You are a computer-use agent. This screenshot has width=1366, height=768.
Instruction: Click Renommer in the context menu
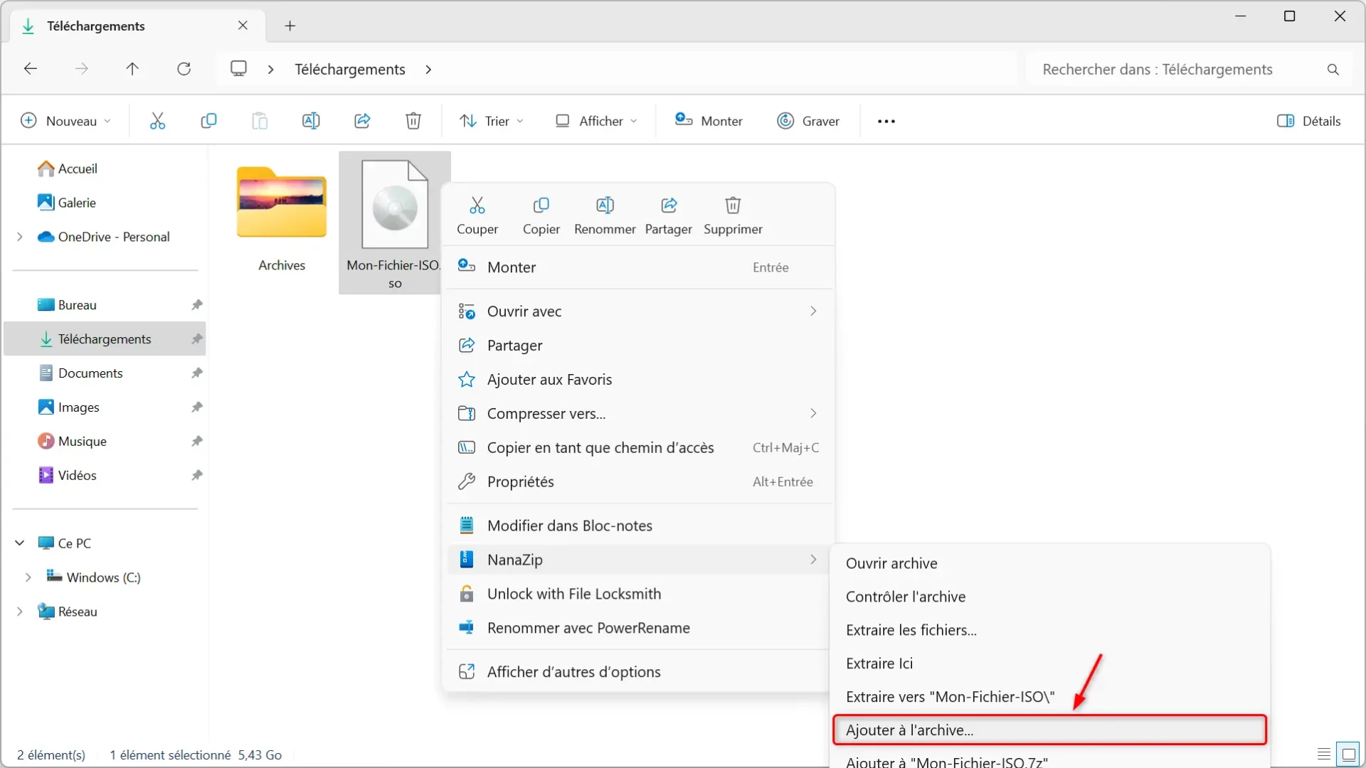click(x=605, y=215)
